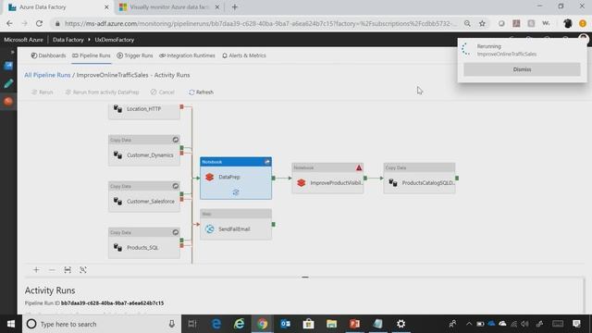The width and height of the screenshot is (592, 333).
Task: Click the taskbar search box
Action: coord(102,324)
